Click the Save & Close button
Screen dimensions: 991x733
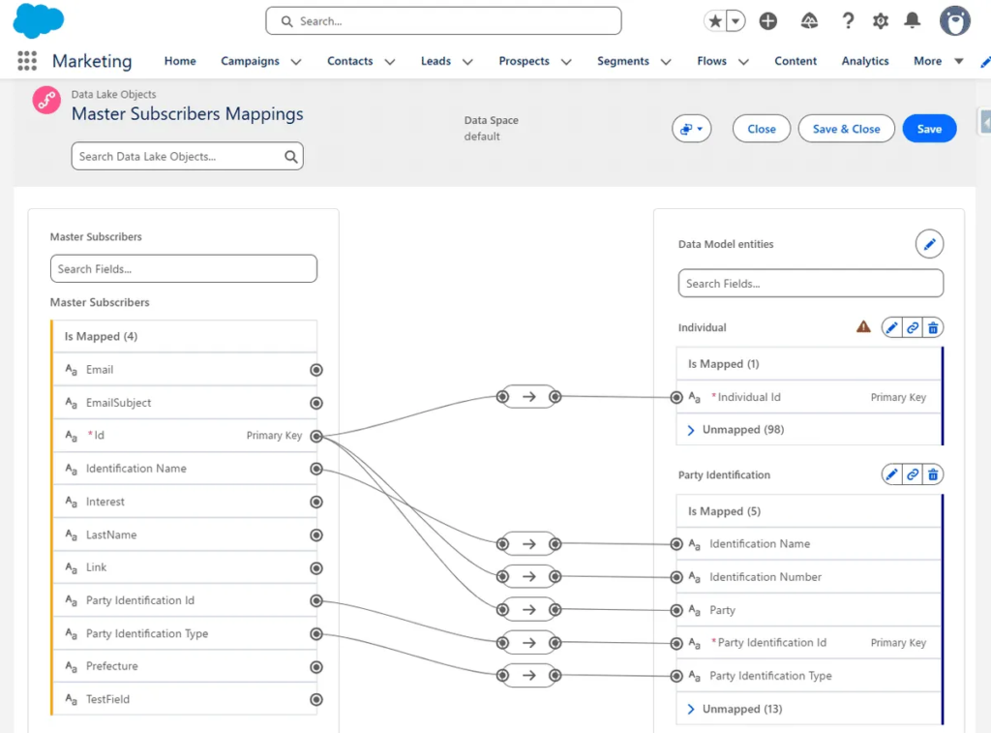coord(846,129)
